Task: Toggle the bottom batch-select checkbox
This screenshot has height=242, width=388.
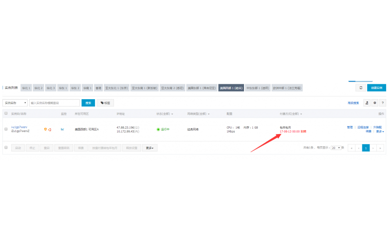Action: click(6, 148)
